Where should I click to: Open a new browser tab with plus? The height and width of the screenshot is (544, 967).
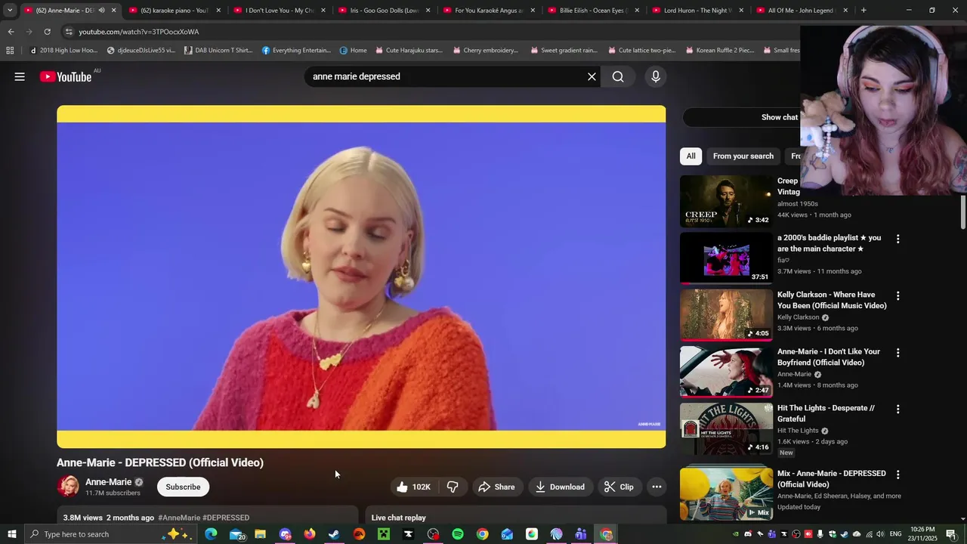[x=864, y=11]
